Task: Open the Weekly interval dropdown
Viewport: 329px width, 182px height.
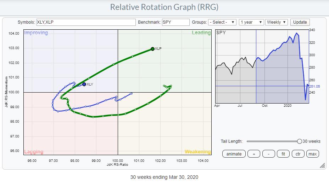Action: pyautogui.click(x=277, y=22)
